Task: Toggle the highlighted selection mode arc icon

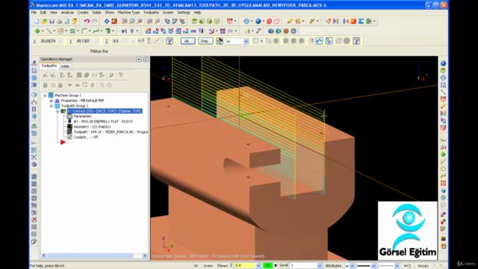Action: coord(319,41)
